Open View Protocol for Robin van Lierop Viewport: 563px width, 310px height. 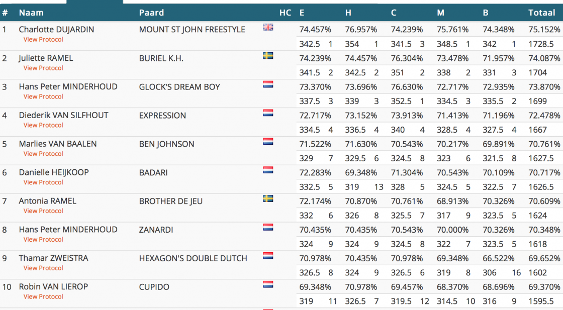43,296
